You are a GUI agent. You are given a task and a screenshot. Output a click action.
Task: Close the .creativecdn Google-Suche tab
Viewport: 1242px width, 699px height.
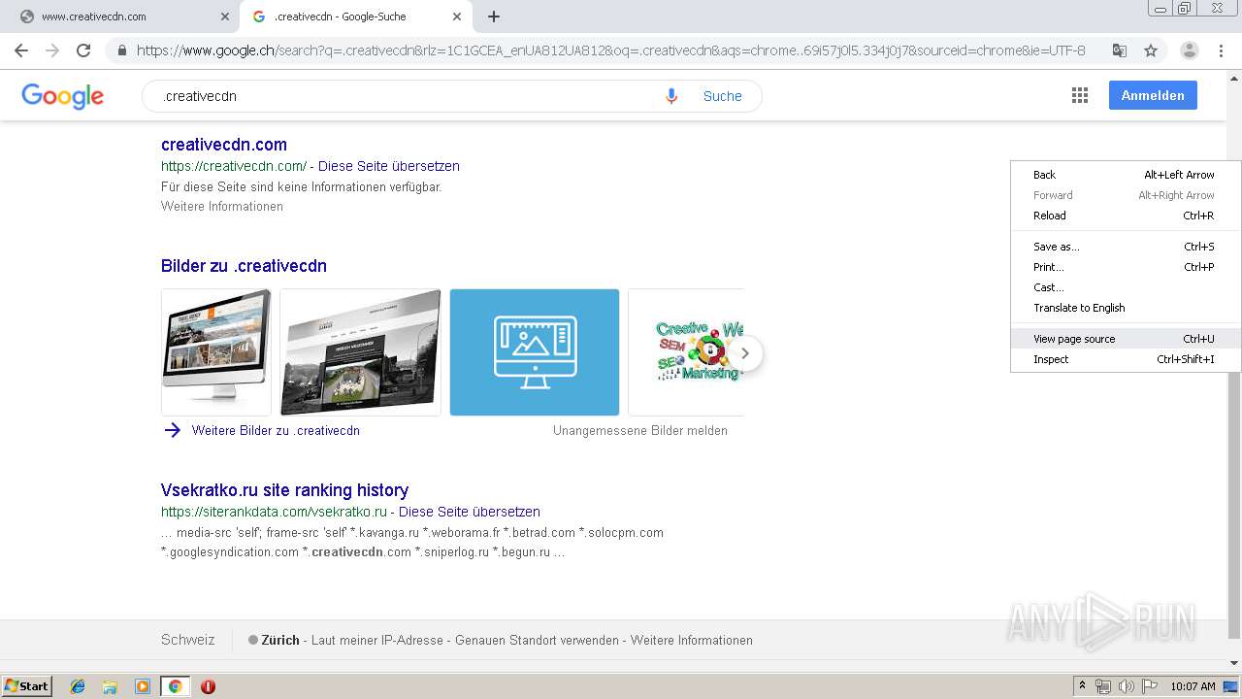(456, 17)
